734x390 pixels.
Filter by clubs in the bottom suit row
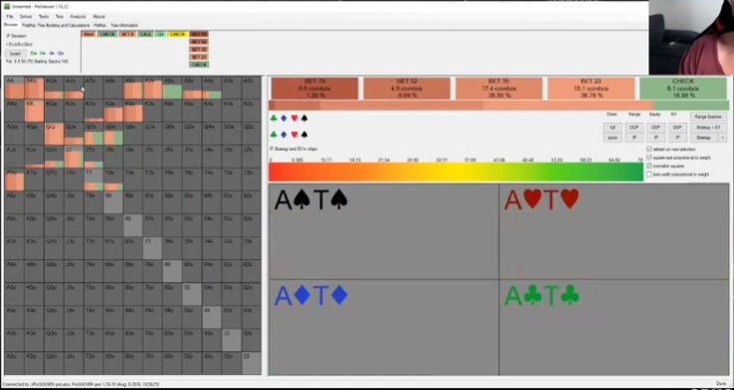click(274, 135)
